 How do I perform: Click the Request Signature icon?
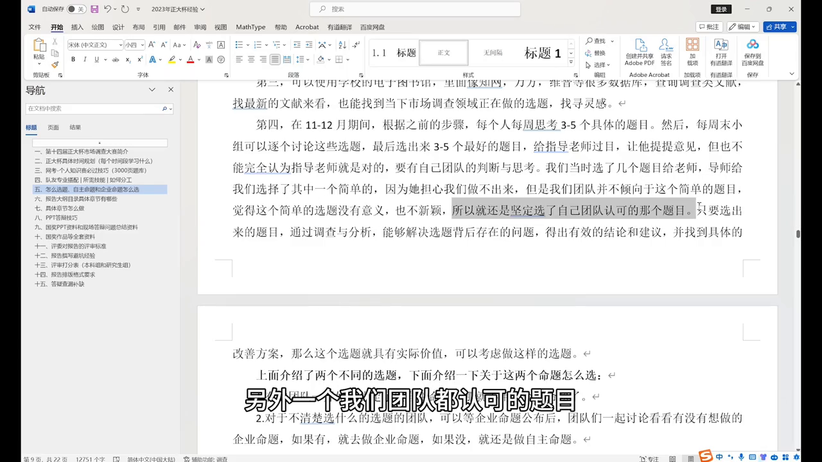tap(666, 52)
